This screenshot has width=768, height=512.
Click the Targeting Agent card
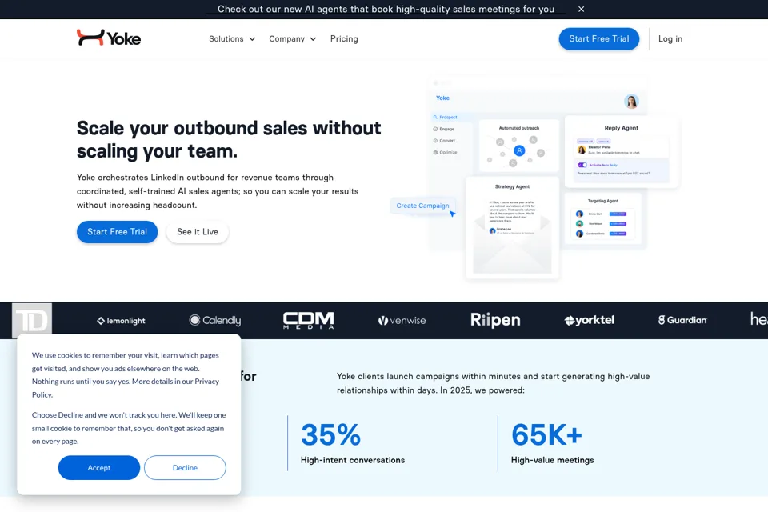click(603, 218)
